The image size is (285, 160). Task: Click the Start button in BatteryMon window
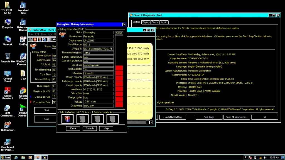coord(45,110)
